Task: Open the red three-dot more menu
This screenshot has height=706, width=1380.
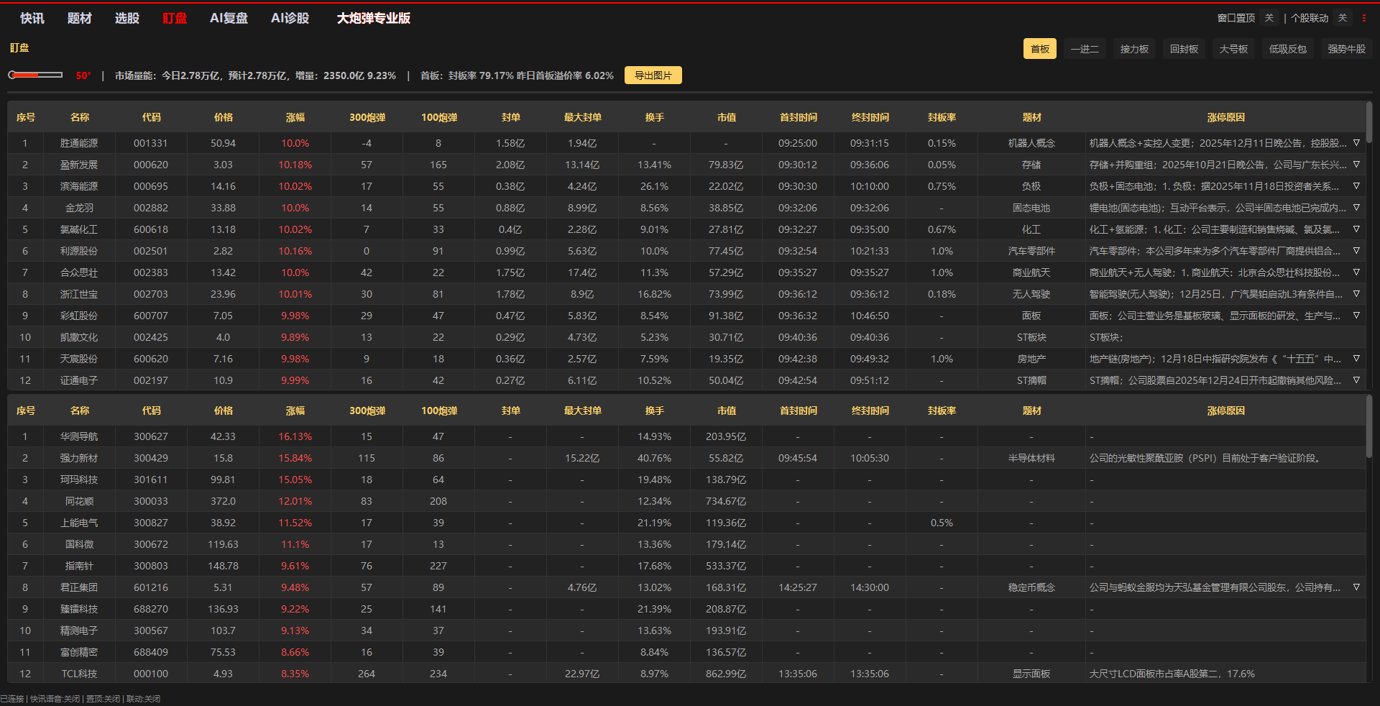Action: click(1364, 18)
